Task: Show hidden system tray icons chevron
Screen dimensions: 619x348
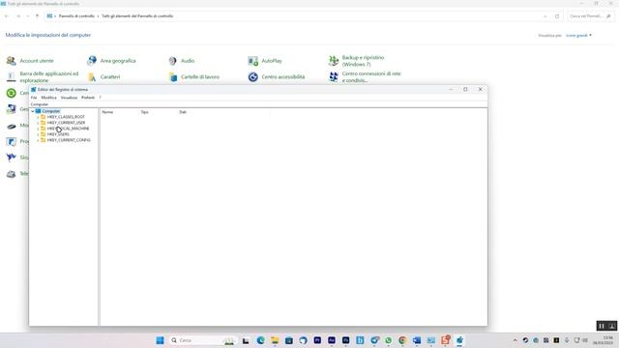Action: [515, 340]
